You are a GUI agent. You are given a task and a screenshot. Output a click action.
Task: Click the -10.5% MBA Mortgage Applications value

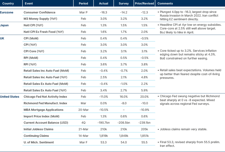[x=104, y=110]
